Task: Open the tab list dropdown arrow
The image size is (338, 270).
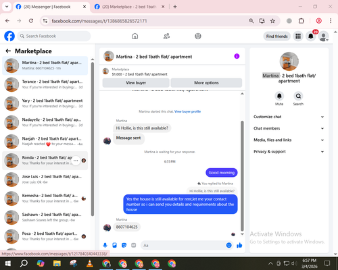Action: coord(7,7)
